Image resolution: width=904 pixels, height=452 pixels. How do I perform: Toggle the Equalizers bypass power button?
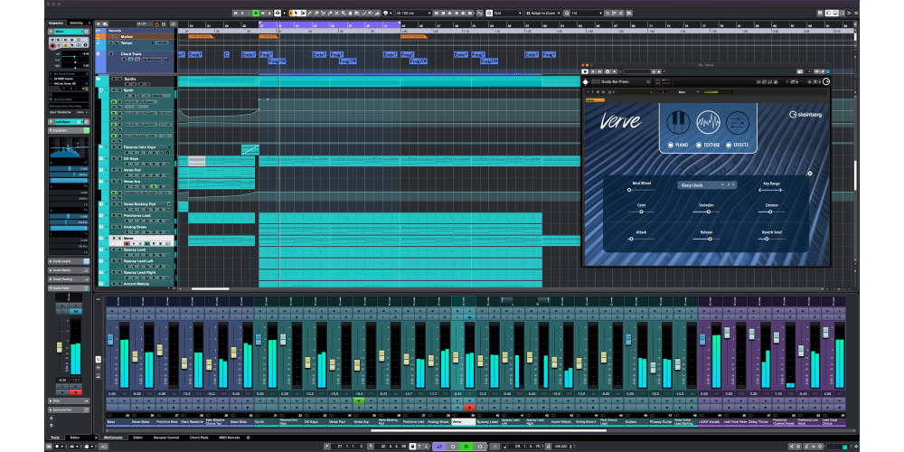[x=87, y=130]
